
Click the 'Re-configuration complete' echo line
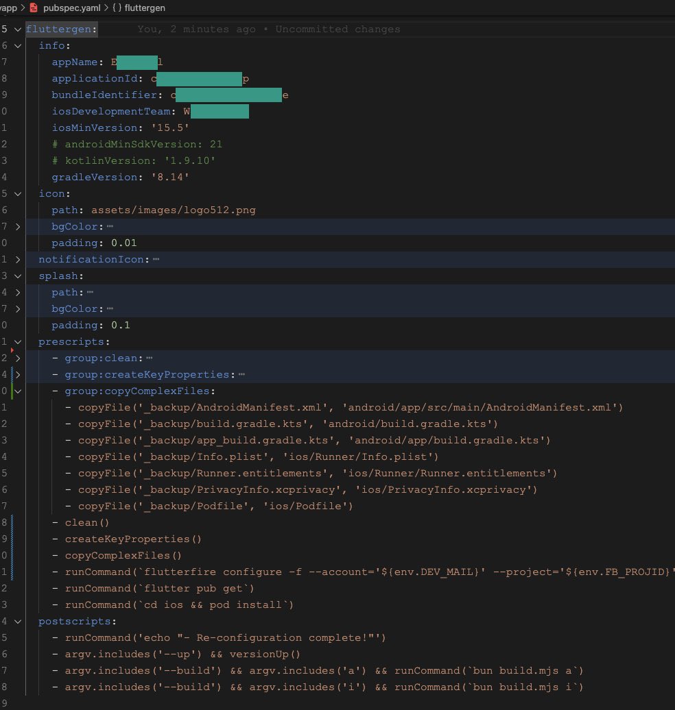219,638
